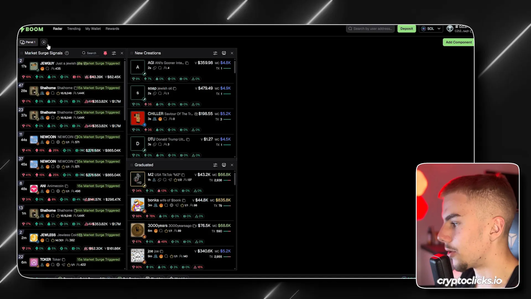Click the New Creations monitor chart icon
Viewport: 531px width, 299px height.
224,53
